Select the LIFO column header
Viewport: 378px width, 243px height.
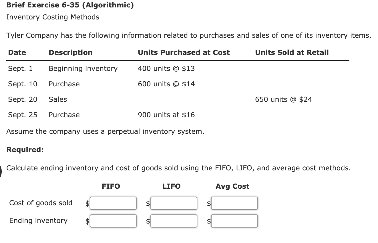click(171, 186)
